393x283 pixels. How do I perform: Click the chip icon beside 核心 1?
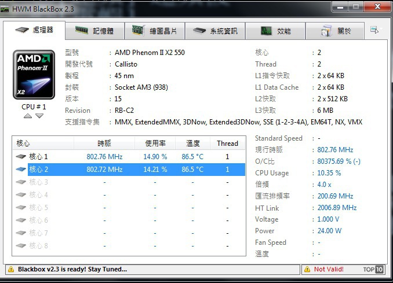coord(21,157)
